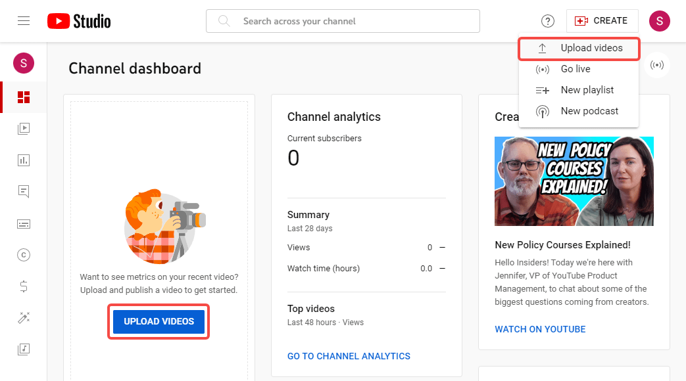Select New podcast from the Create menu
This screenshot has height=381, width=686.
(x=589, y=110)
